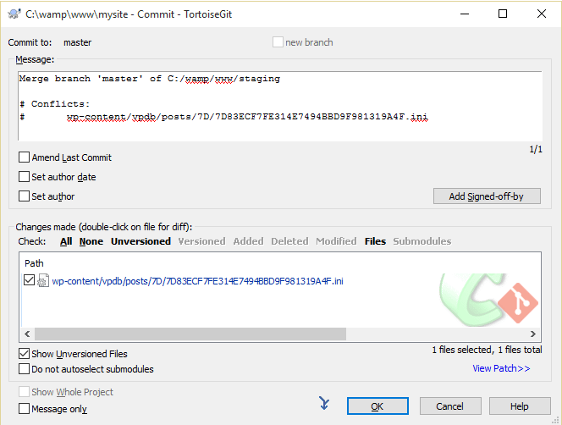The image size is (562, 425).
Task: Disable Show Unversioned Files
Action: (24, 354)
